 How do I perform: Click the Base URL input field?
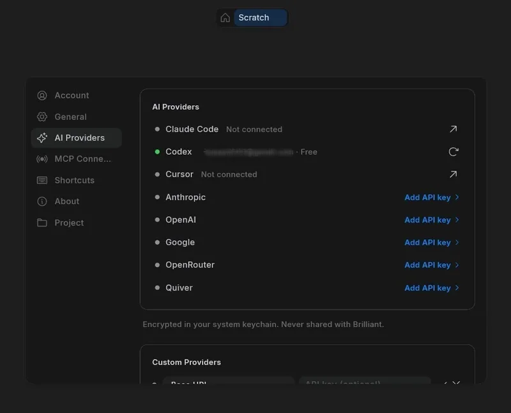(x=229, y=381)
